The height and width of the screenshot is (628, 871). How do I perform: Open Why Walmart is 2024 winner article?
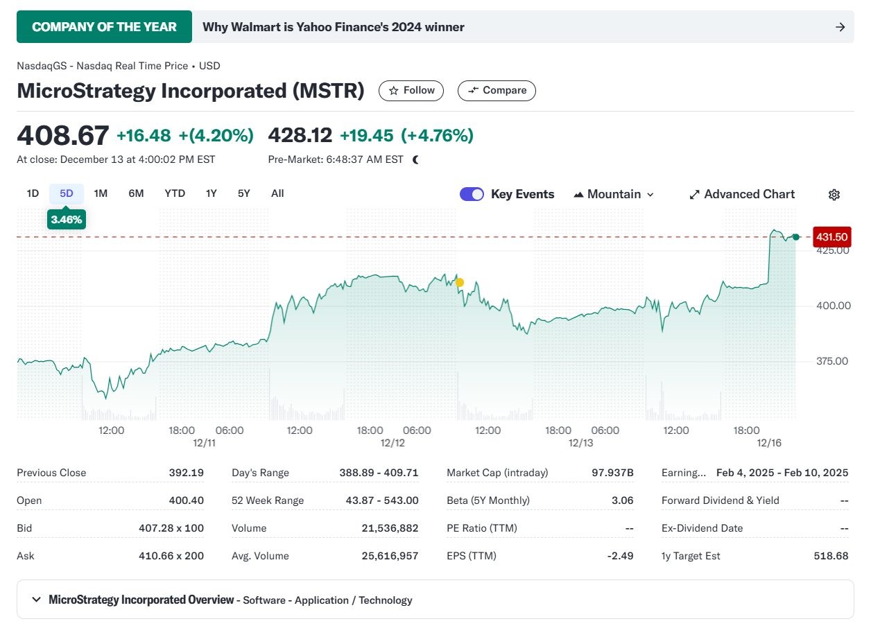pyautogui.click(x=333, y=27)
